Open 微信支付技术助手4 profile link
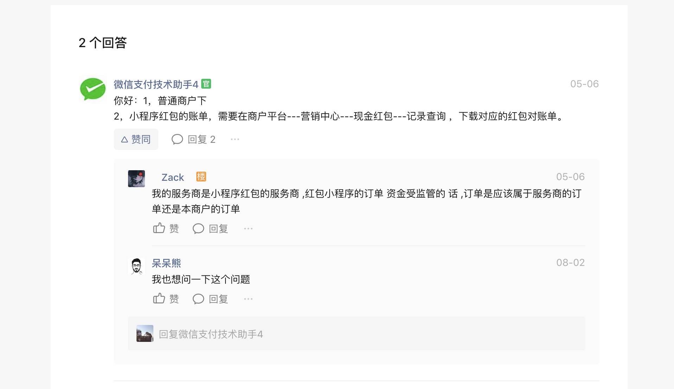The height and width of the screenshot is (389, 674). [156, 84]
